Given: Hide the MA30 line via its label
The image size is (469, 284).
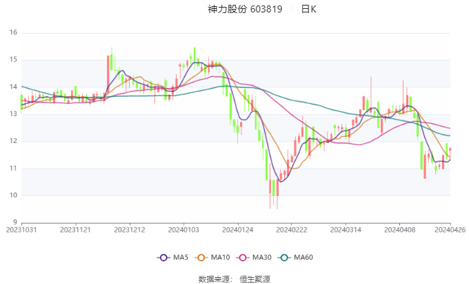Looking at the screenshot, I should [x=261, y=257].
